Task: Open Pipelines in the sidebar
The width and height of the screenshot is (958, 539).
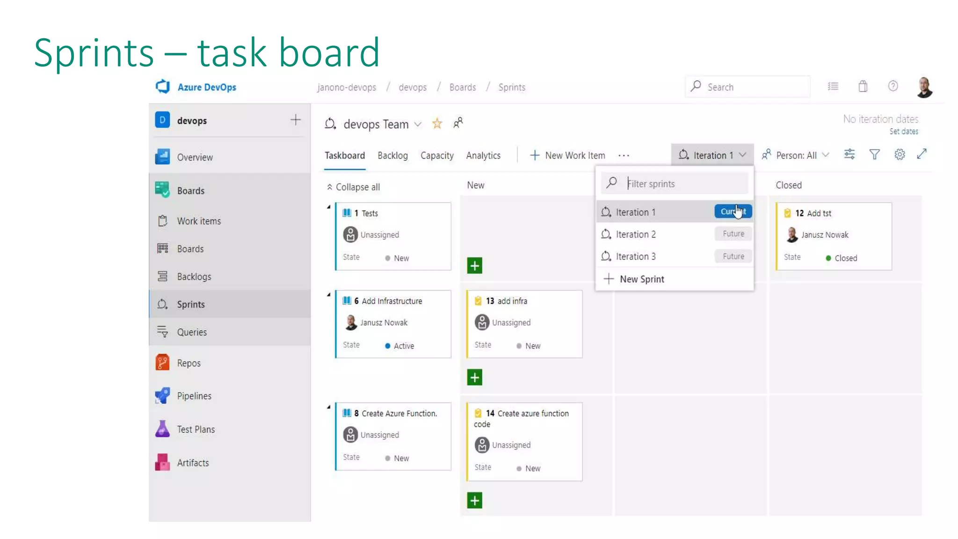Action: (x=194, y=396)
